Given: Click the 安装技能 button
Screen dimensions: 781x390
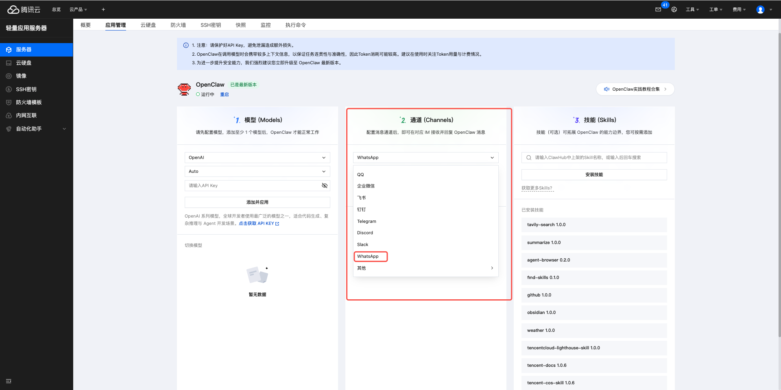Looking at the screenshot, I should coord(594,174).
